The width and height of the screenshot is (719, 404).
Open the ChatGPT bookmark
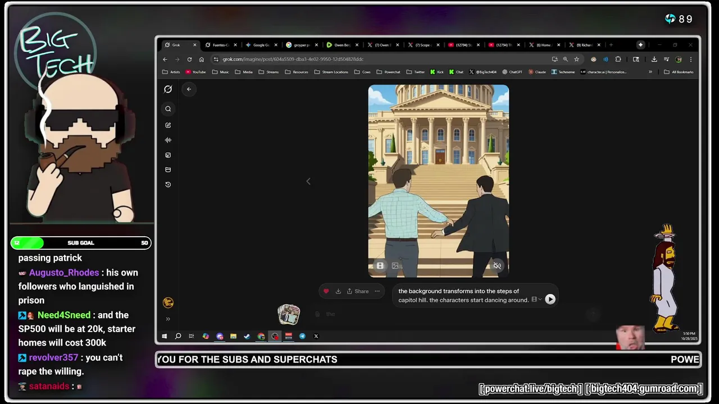point(512,72)
